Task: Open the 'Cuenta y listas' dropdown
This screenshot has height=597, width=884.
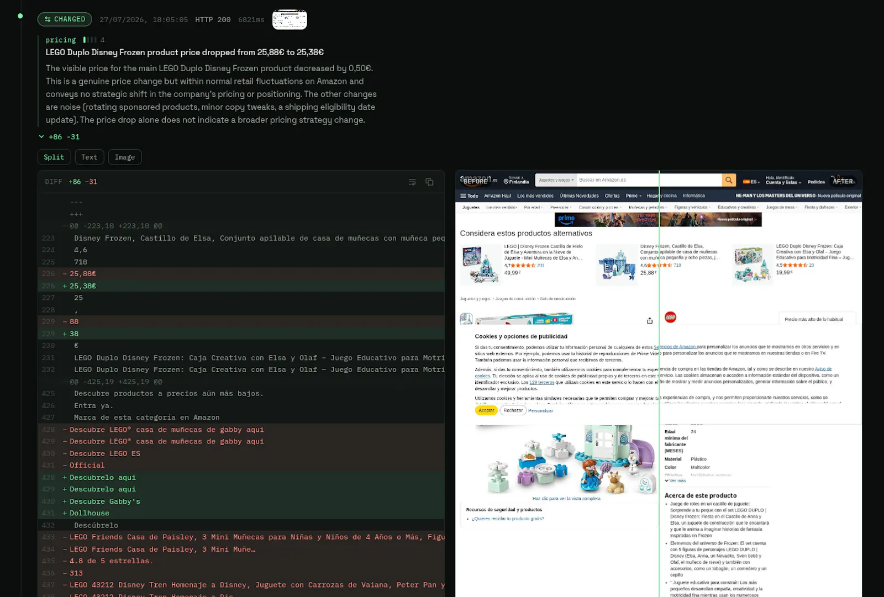Action: pos(783,180)
